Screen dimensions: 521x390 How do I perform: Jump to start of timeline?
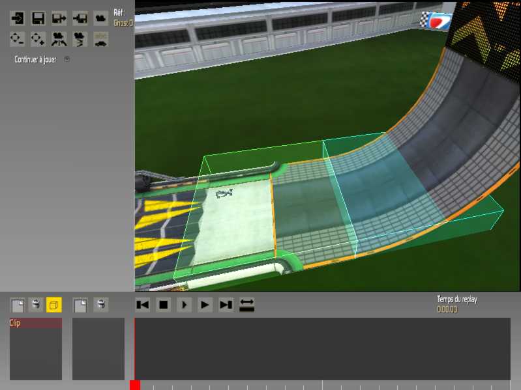click(x=143, y=305)
